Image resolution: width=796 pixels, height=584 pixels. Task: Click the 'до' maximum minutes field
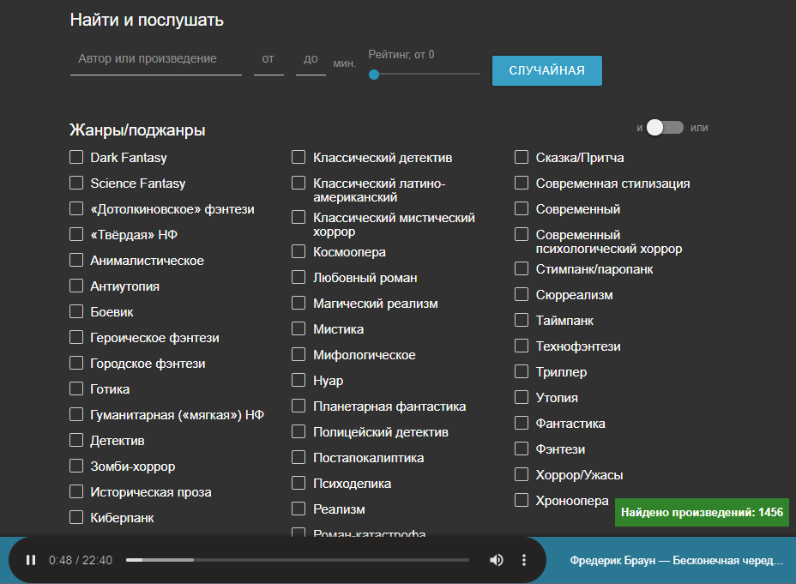pos(311,59)
